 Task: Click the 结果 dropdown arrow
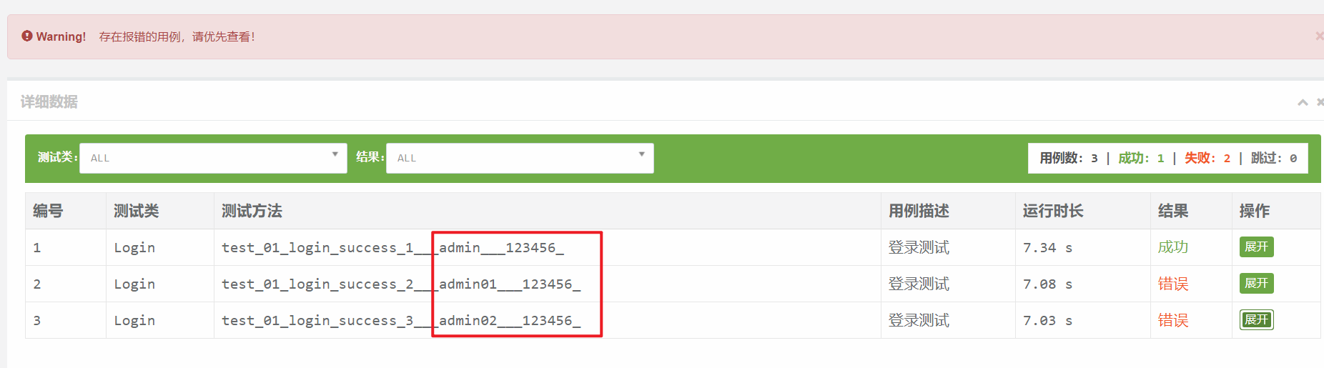point(641,154)
